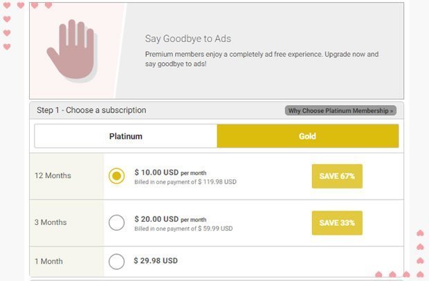Click the $ 20.00 USD per month price

(x=170, y=220)
